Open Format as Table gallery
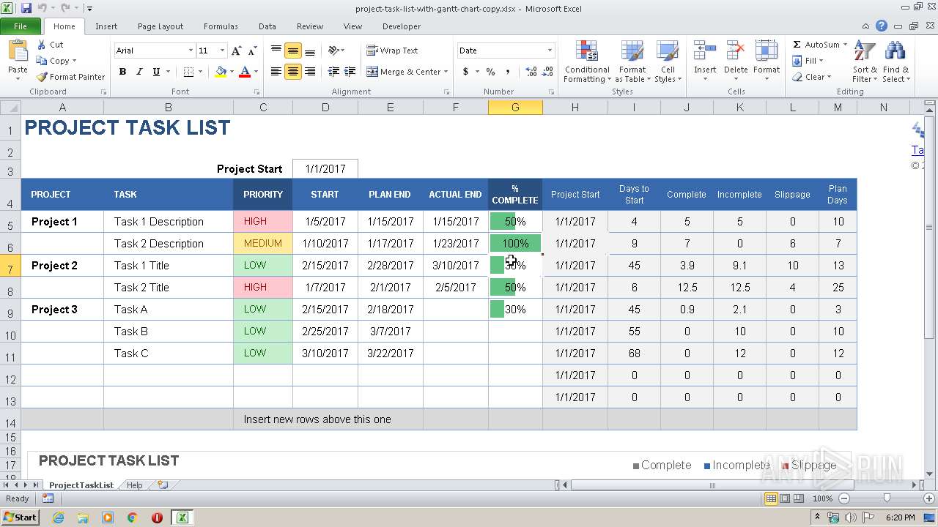Screen dimensions: 938x527 click(x=632, y=61)
